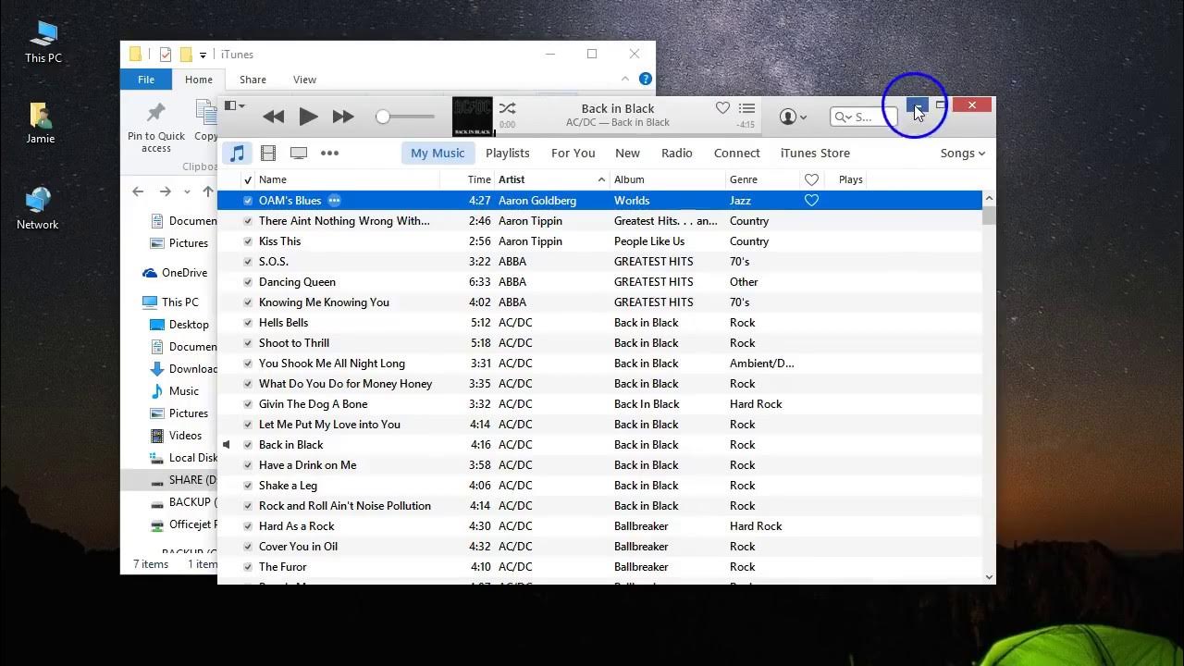Open the Radio tab
This screenshot has height=666, width=1184.
tap(677, 153)
